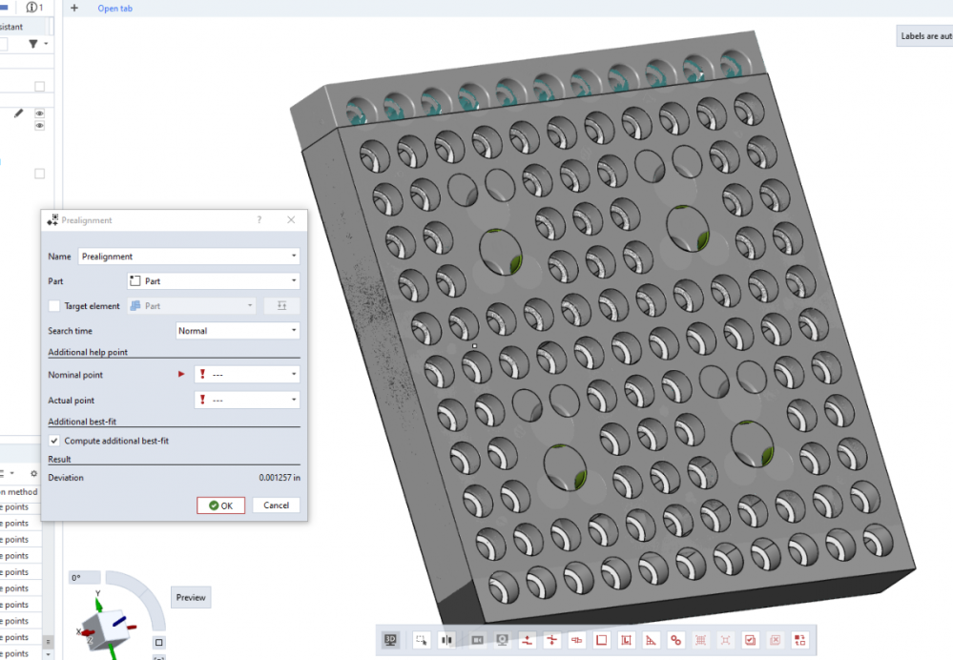Click the pencil edit icon in the left panel
The height and width of the screenshot is (660, 953).
pos(18,113)
